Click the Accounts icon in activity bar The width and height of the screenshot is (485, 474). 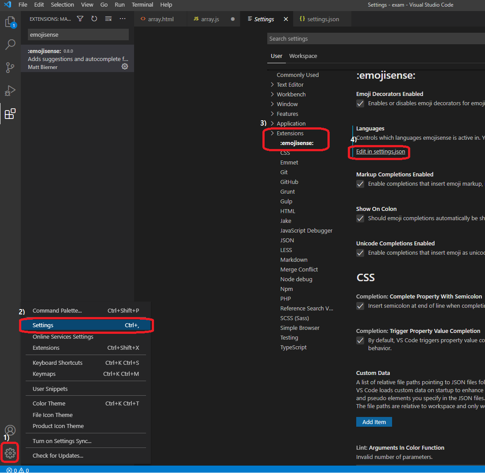pos(10,430)
